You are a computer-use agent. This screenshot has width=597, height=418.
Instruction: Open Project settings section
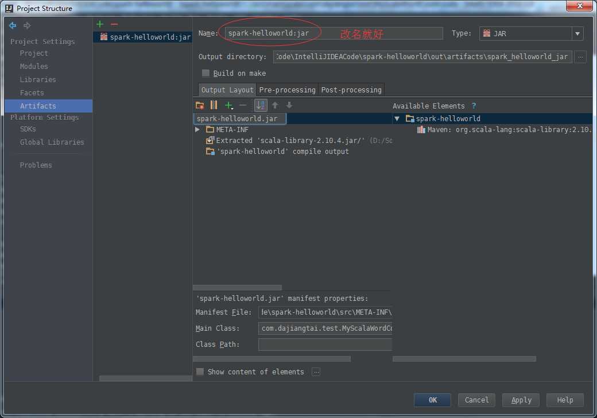click(34, 53)
